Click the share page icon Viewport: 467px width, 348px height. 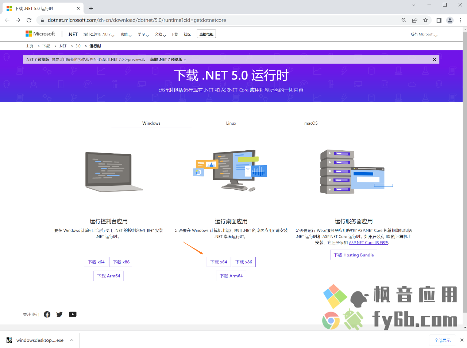coord(414,20)
